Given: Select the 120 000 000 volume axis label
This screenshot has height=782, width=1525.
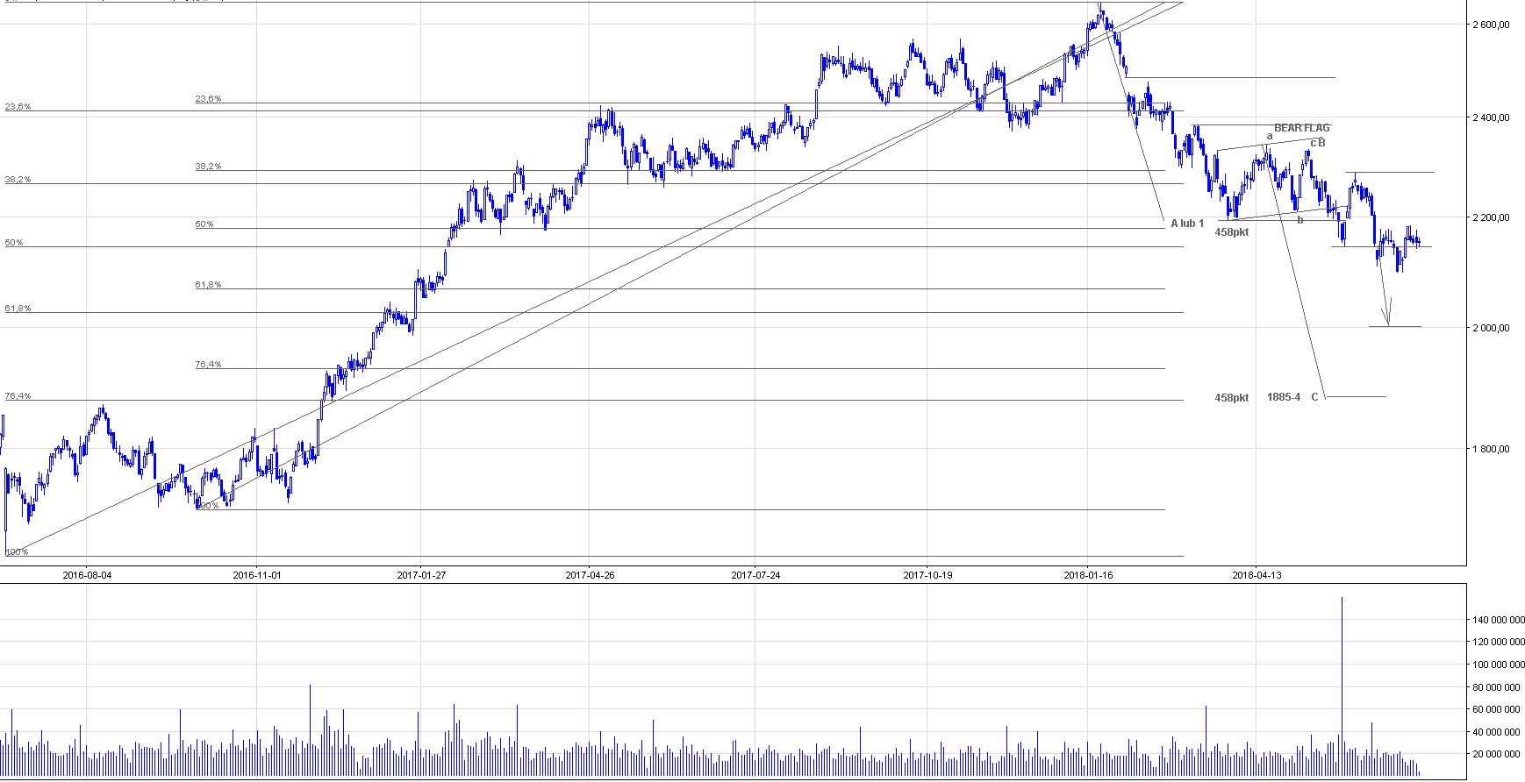Looking at the screenshot, I should coord(1498,643).
